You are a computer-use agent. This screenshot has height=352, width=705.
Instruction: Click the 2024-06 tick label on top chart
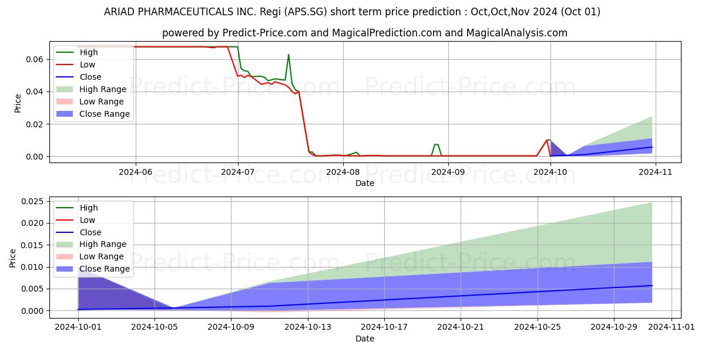136,171
